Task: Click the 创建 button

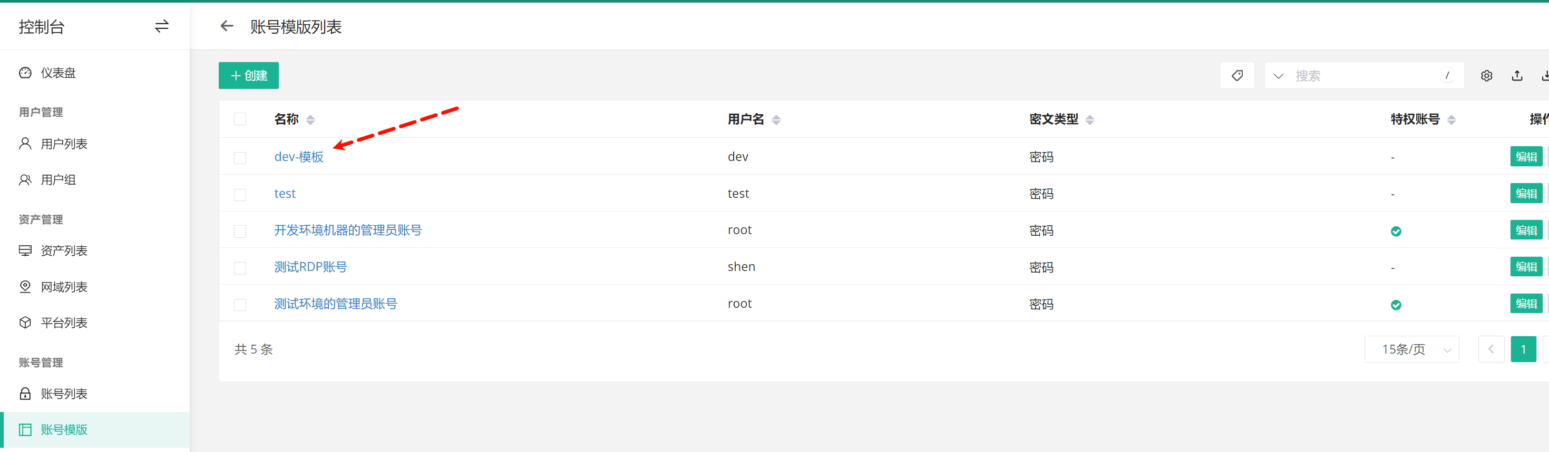Action: [248, 76]
